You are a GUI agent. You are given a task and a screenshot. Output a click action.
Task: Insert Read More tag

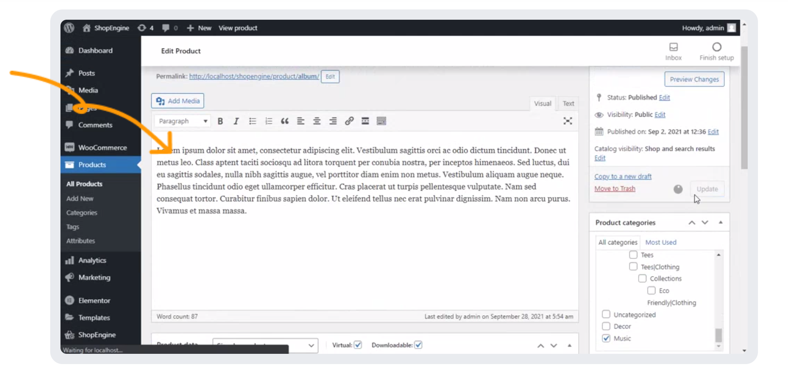point(365,121)
